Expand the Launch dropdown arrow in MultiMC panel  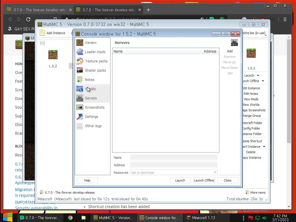coord(258,75)
